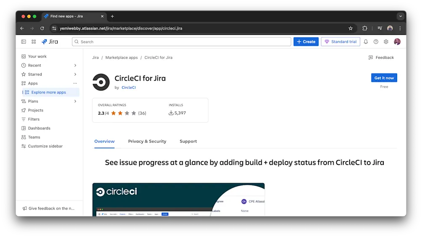The width and height of the screenshot is (422, 237).
Task: Click the Create button
Action: pos(306,42)
